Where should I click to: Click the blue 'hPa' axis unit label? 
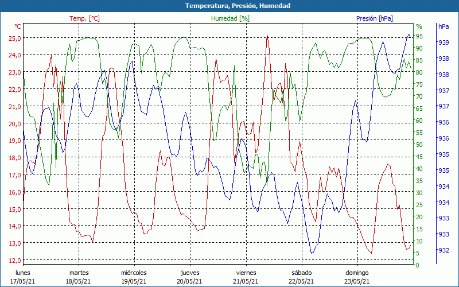coord(444,26)
